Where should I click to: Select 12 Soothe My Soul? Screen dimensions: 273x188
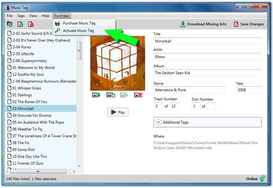tap(41, 74)
